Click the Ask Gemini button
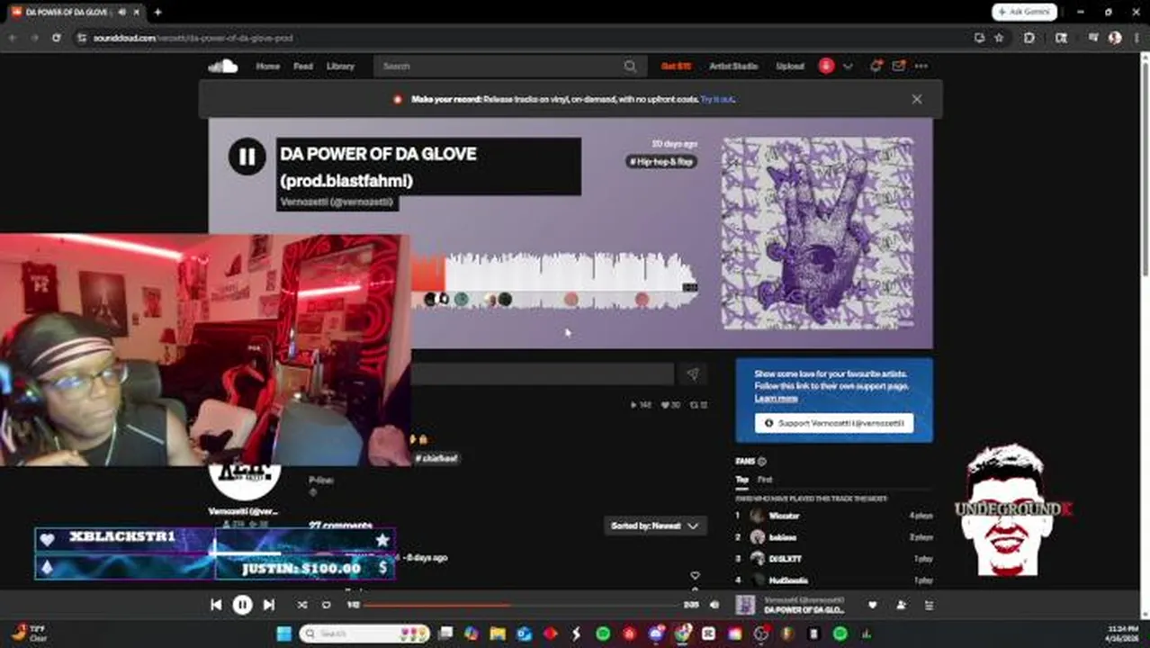This screenshot has width=1150, height=648. (1024, 12)
